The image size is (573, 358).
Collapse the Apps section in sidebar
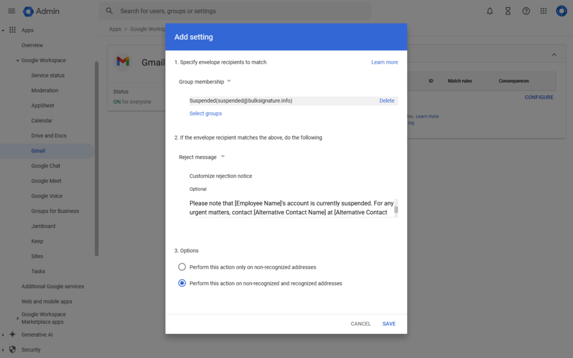[x=3, y=30]
